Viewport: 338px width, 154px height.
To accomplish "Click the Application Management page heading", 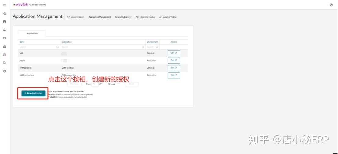I will [x=38, y=16].
